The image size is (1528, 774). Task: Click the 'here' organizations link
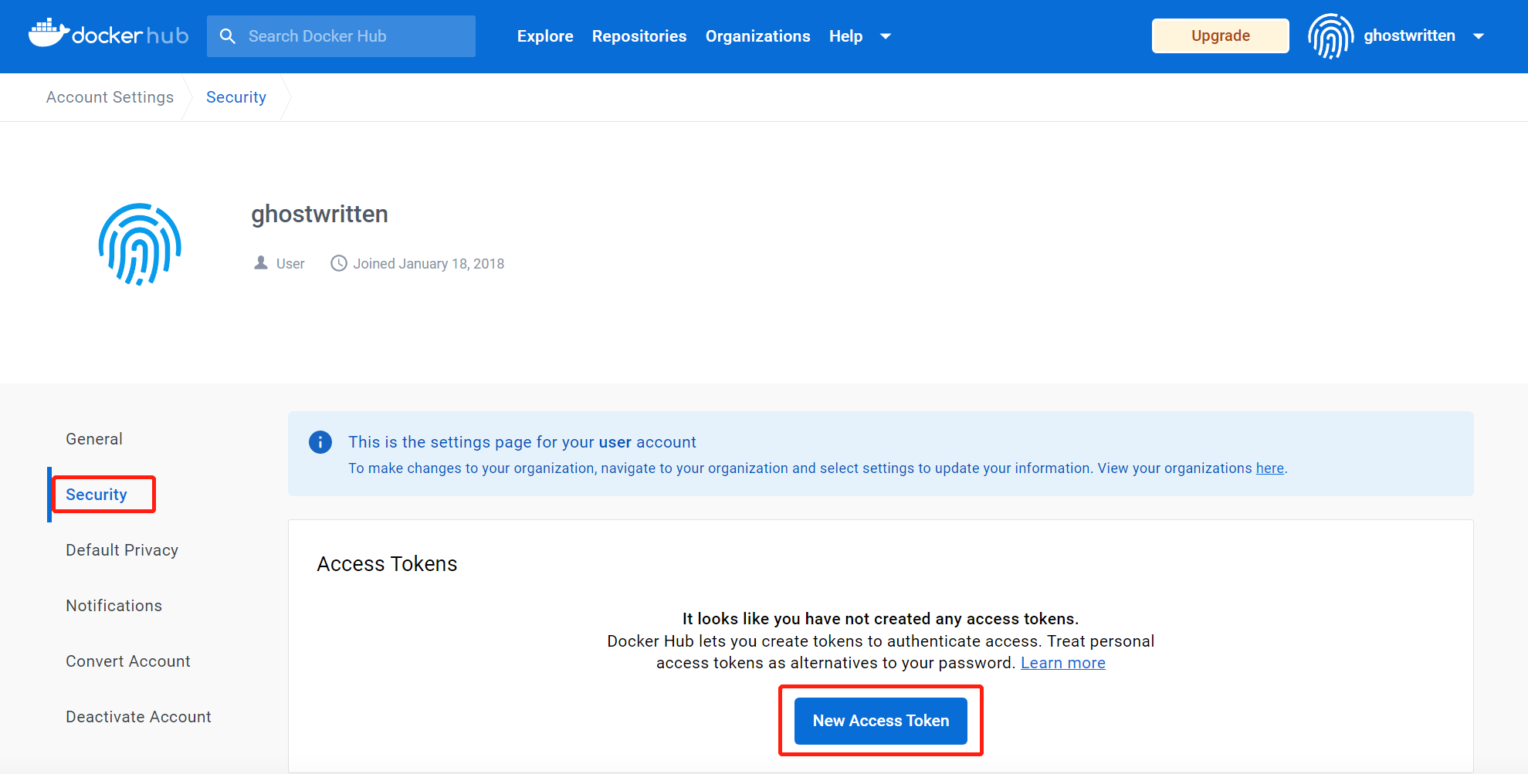coord(1270,468)
